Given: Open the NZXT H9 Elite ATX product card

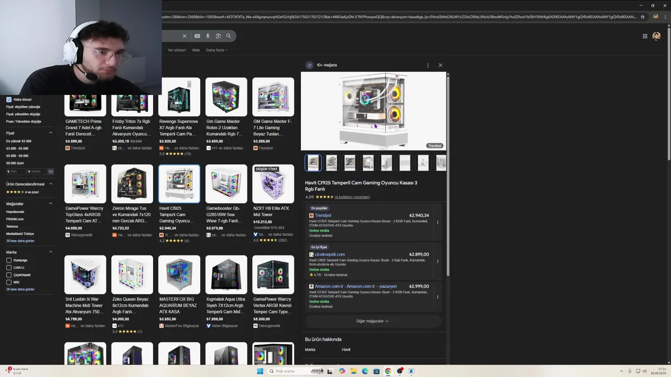Looking at the screenshot, I should pyautogui.click(x=273, y=204).
